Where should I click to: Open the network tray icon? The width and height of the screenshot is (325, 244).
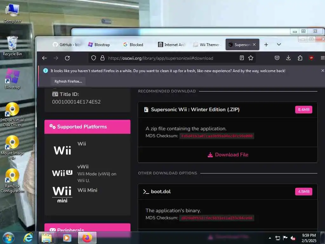point(277,238)
